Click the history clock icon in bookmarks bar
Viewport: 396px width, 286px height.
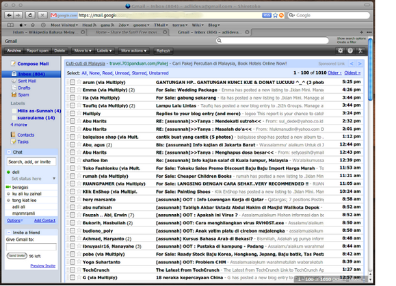point(43,25)
